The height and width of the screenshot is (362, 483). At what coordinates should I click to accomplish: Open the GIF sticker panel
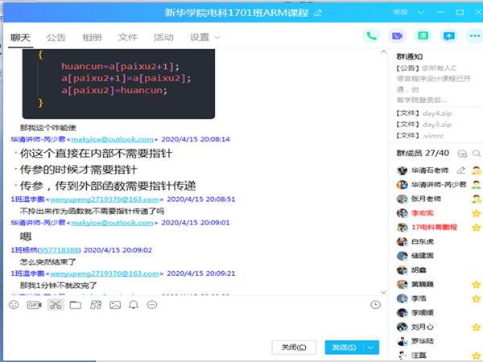34,305
